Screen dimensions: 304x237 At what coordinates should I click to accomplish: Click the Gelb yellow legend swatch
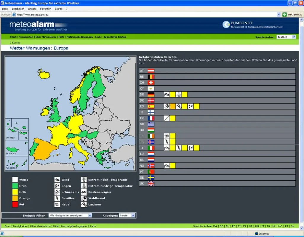[15, 192]
